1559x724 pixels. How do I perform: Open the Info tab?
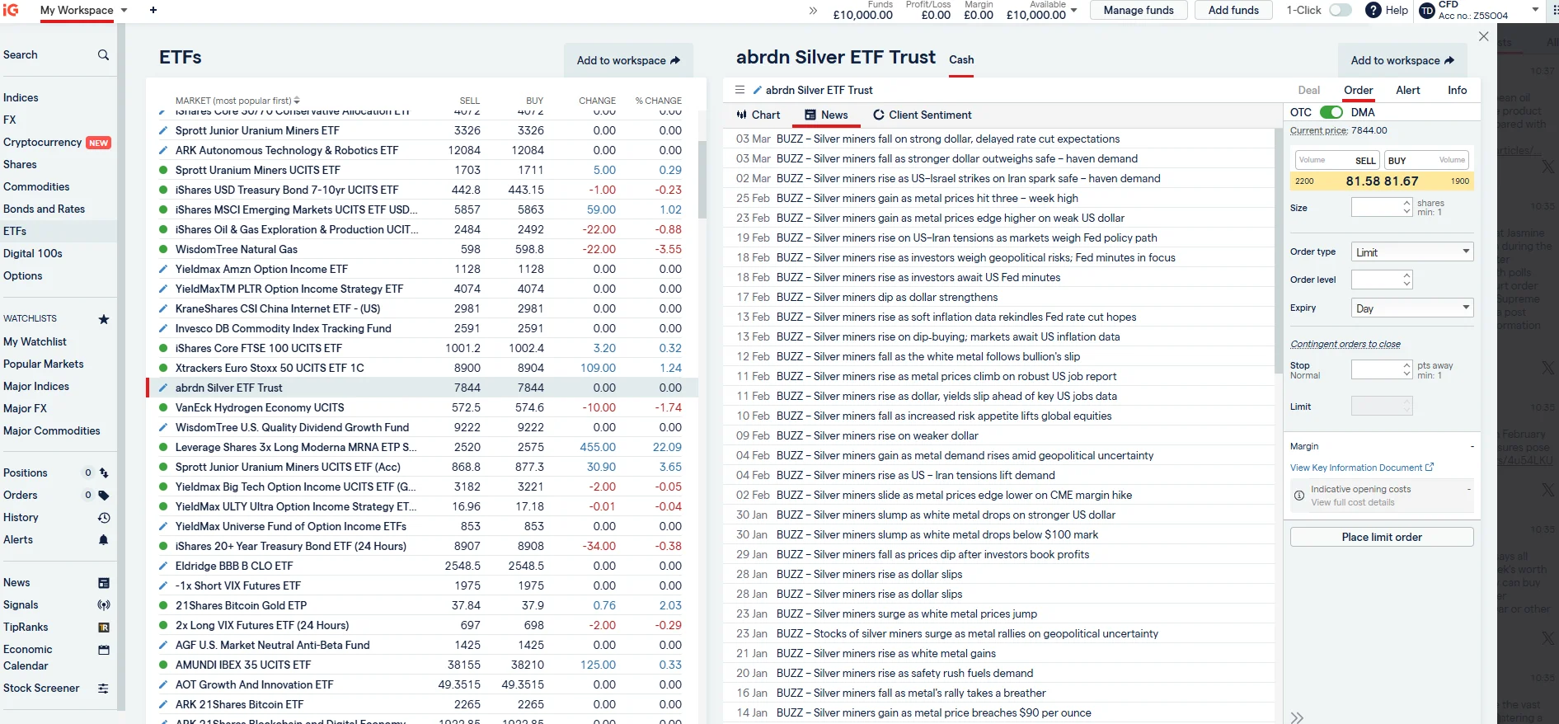tap(1458, 90)
